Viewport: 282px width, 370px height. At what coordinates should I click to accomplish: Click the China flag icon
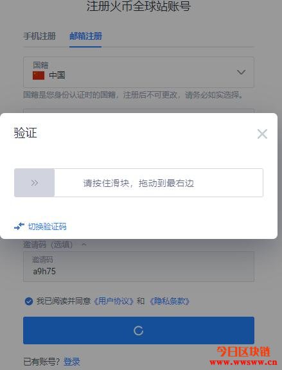39,76
